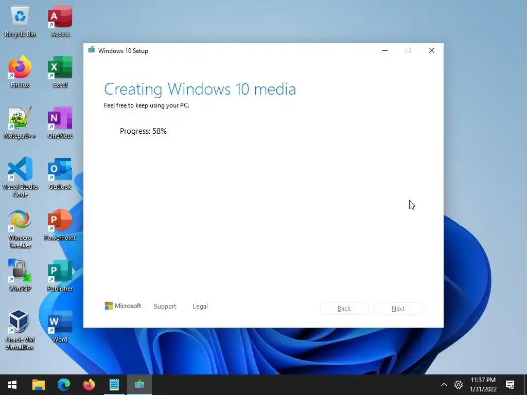Click the Creating Windows 10 media heading
The height and width of the screenshot is (395, 527).
tap(200, 89)
